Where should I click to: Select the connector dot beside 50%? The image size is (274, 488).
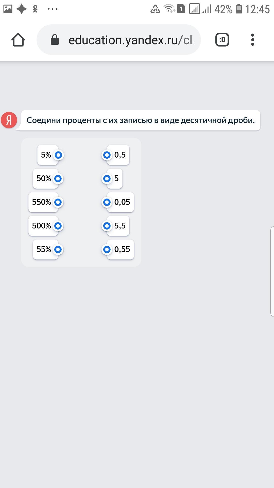click(58, 179)
